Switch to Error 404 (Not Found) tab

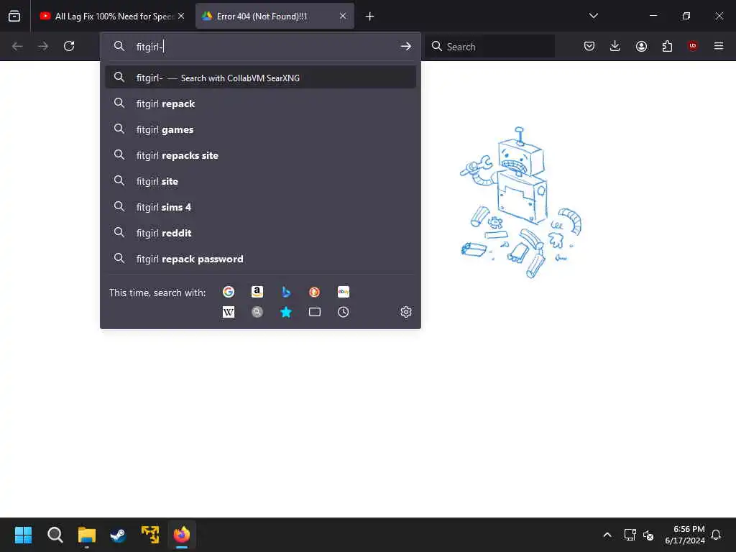[275, 16]
